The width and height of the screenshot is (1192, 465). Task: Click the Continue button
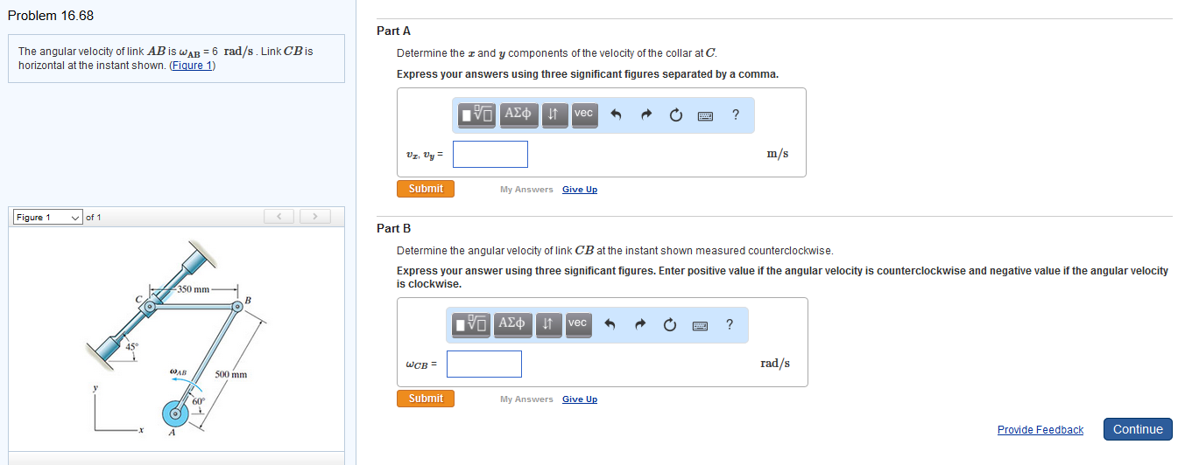click(1138, 429)
